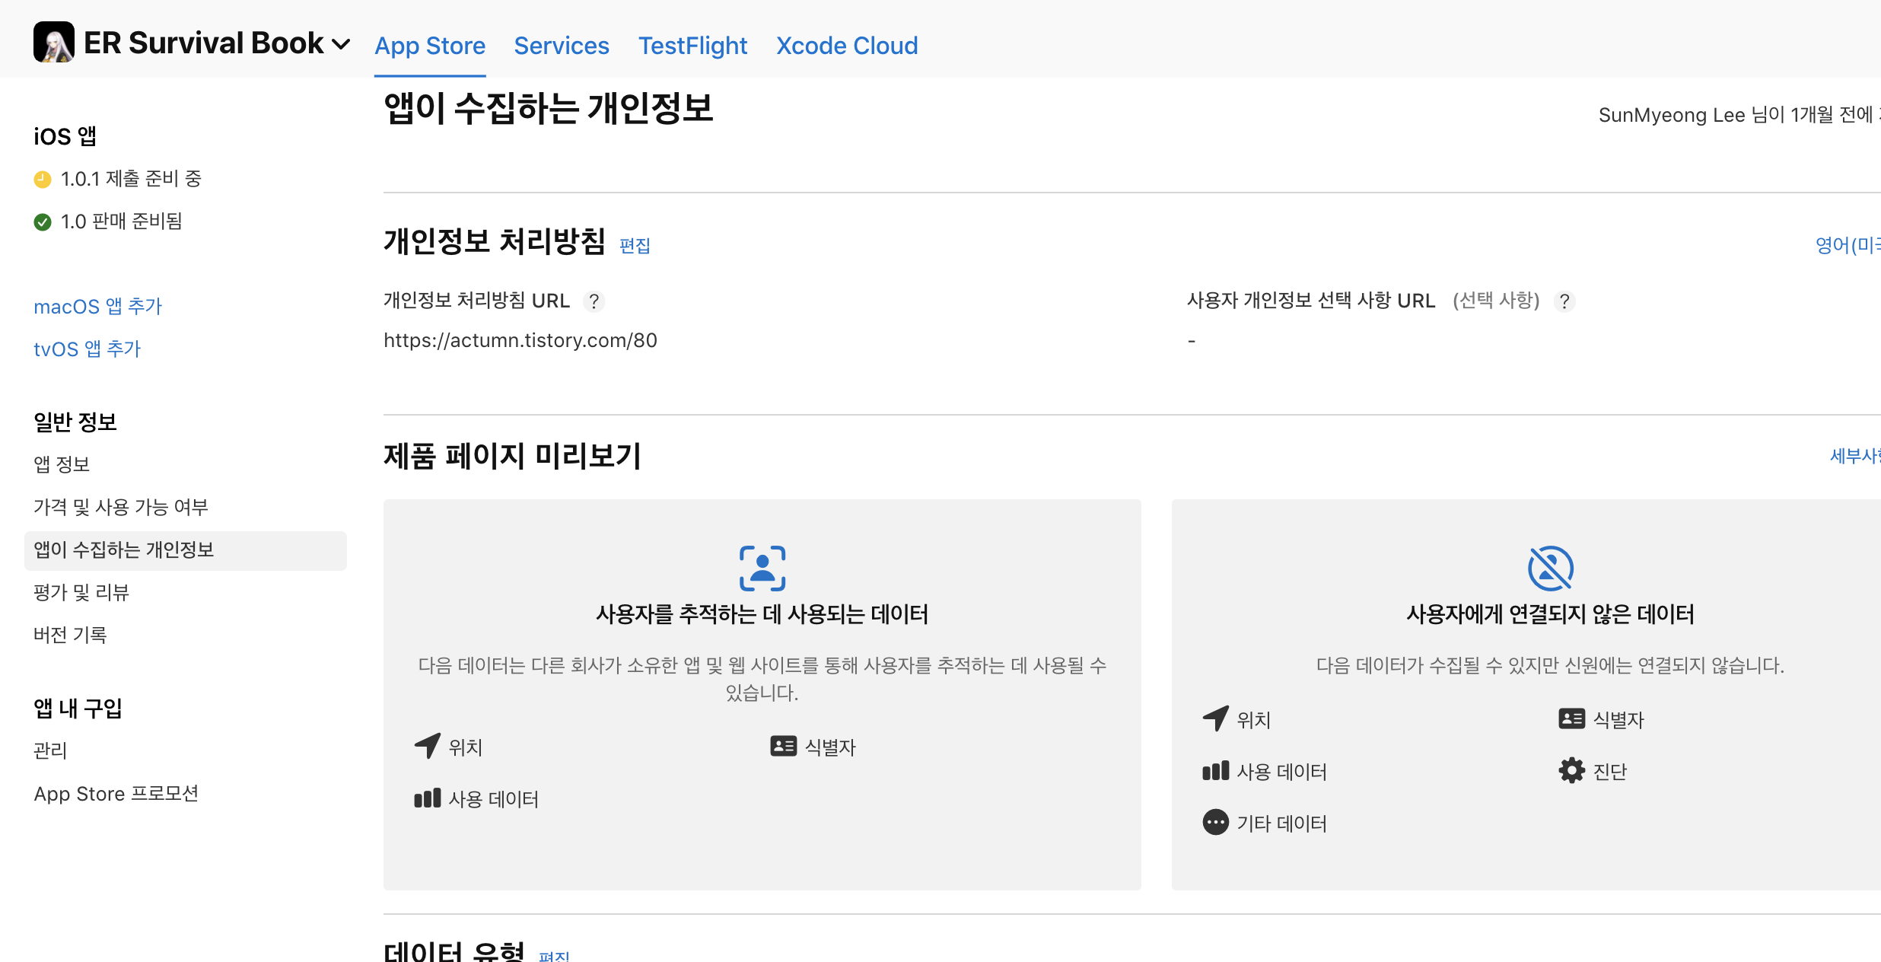Click the privacy policy URL help icon

pyautogui.click(x=594, y=301)
